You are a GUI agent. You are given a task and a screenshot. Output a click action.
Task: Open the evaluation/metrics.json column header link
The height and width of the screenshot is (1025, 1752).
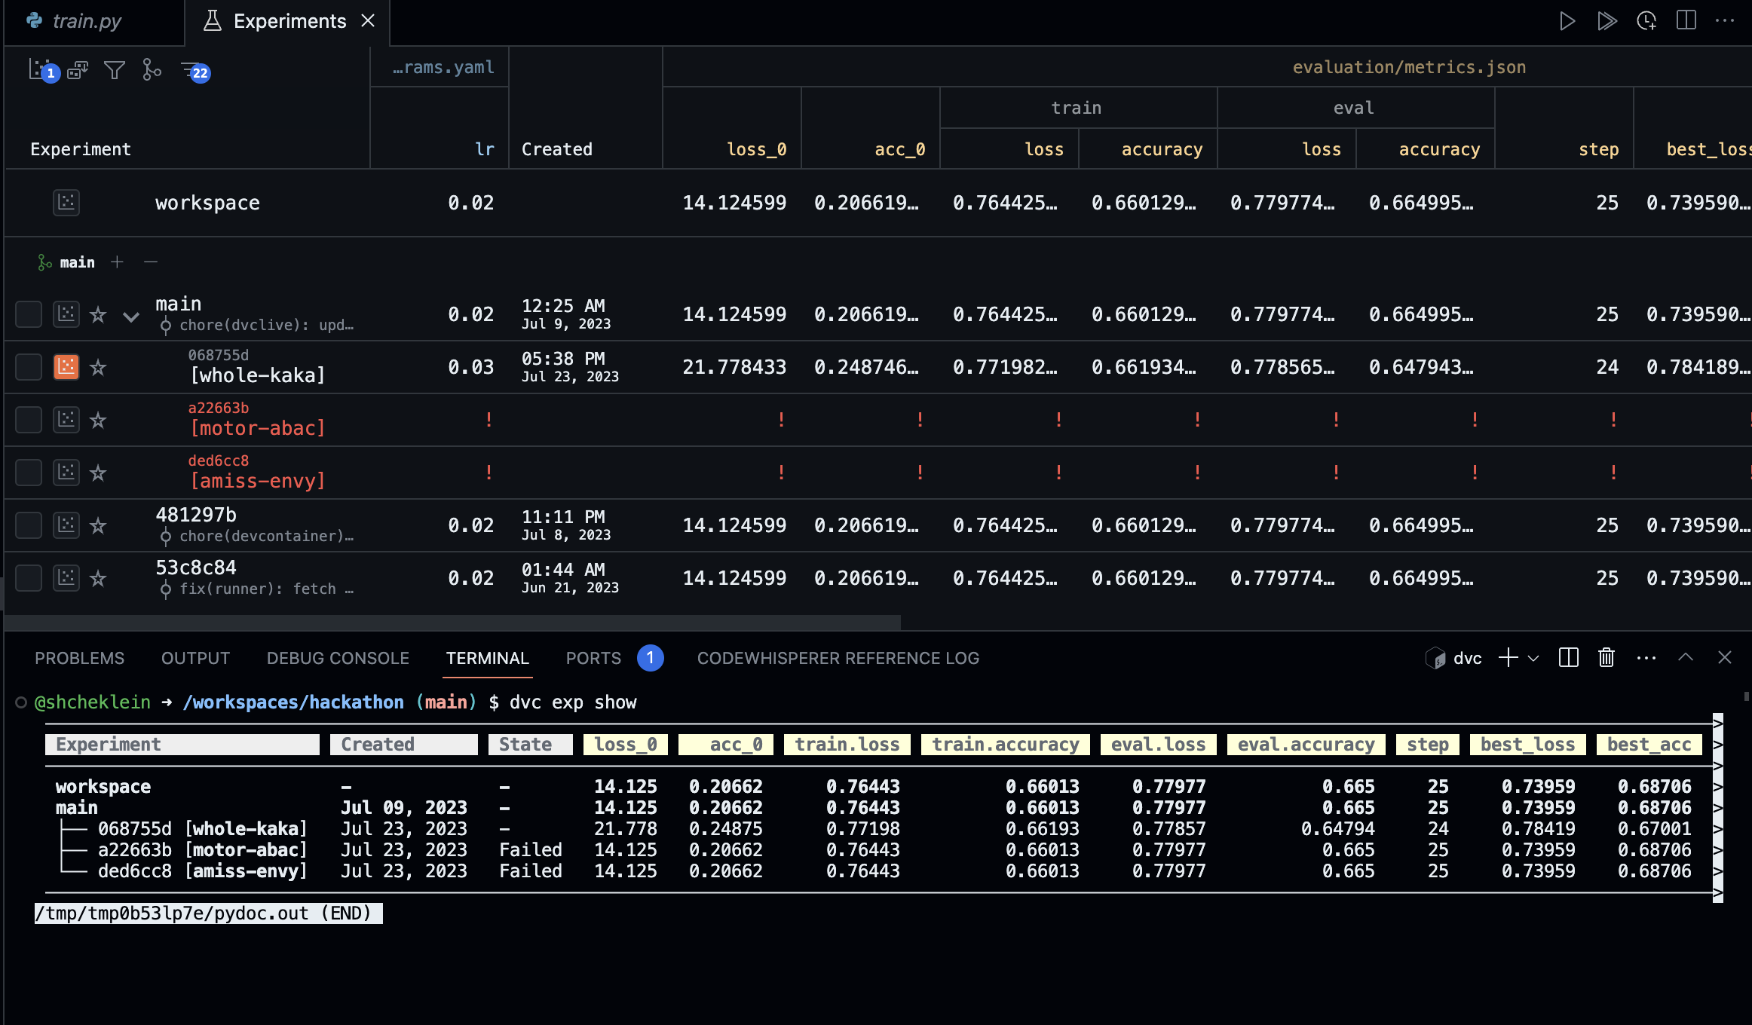click(1408, 66)
